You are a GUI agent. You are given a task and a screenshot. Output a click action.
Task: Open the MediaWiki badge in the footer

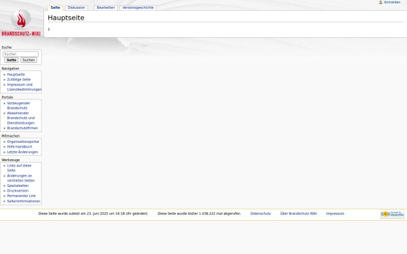[x=392, y=214]
